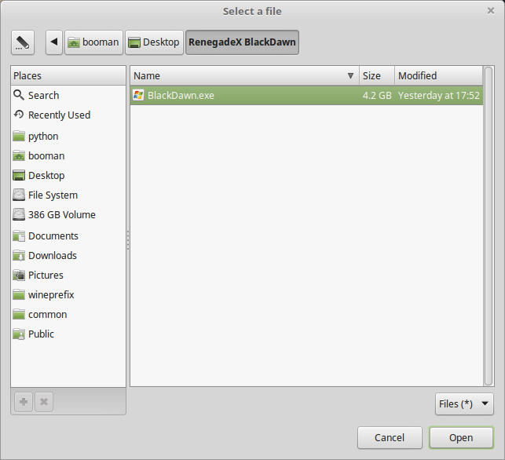Select the common bookmark folder
The width and height of the screenshot is (505, 460).
coord(68,315)
